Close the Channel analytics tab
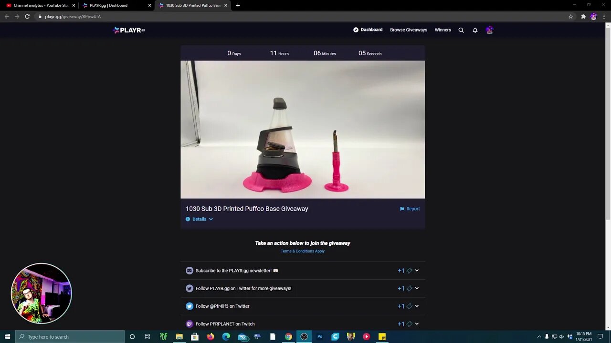This screenshot has width=611, height=343. (x=74, y=5)
